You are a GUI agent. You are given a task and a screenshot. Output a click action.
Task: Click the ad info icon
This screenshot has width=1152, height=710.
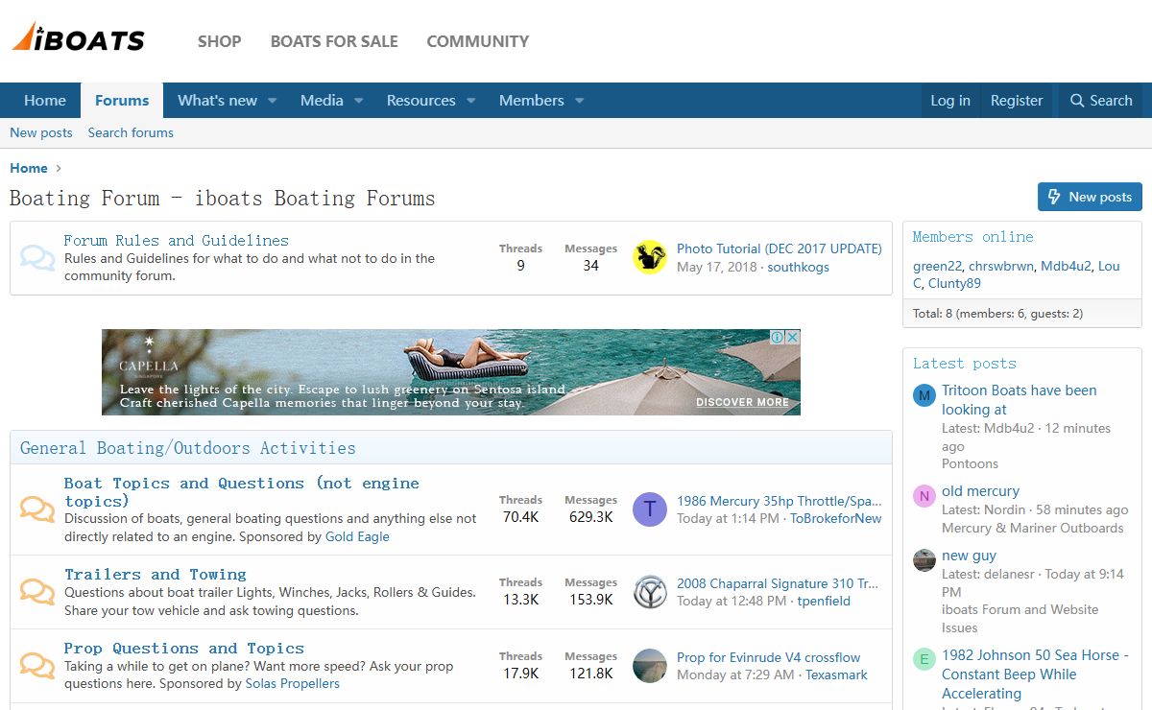click(x=778, y=337)
